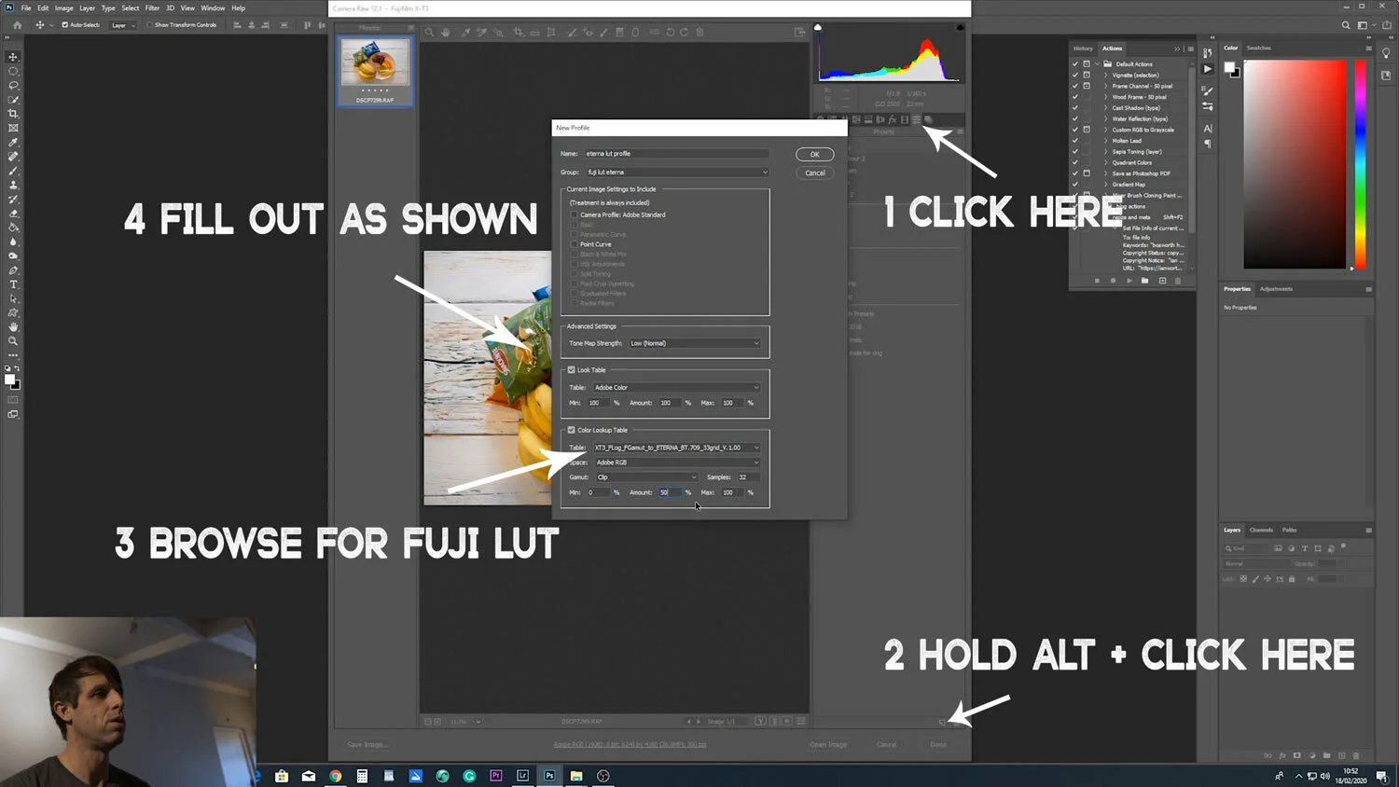This screenshot has width=1399, height=787.
Task: Open the Character panel icon
Action: (x=1208, y=129)
